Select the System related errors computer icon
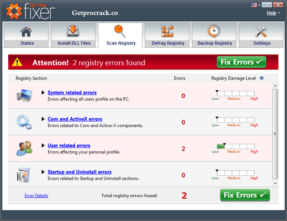Image resolution: width=287 pixels, height=221 pixels. coord(24,95)
